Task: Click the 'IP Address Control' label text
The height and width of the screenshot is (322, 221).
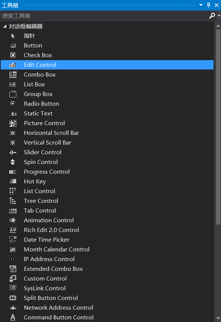Action: pyautogui.click(x=49, y=259)
